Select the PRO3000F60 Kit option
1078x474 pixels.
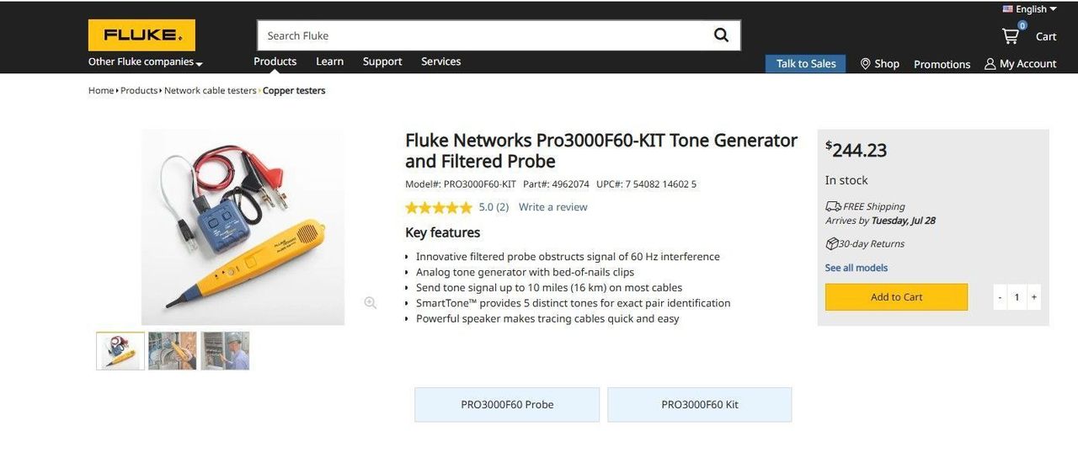tap(700, 404)
